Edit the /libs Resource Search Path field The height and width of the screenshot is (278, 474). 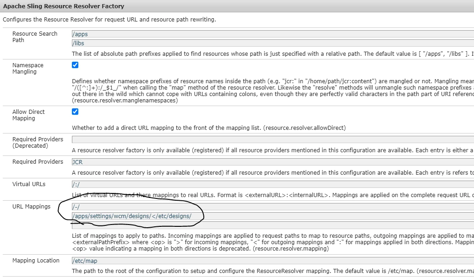(272, 43)
